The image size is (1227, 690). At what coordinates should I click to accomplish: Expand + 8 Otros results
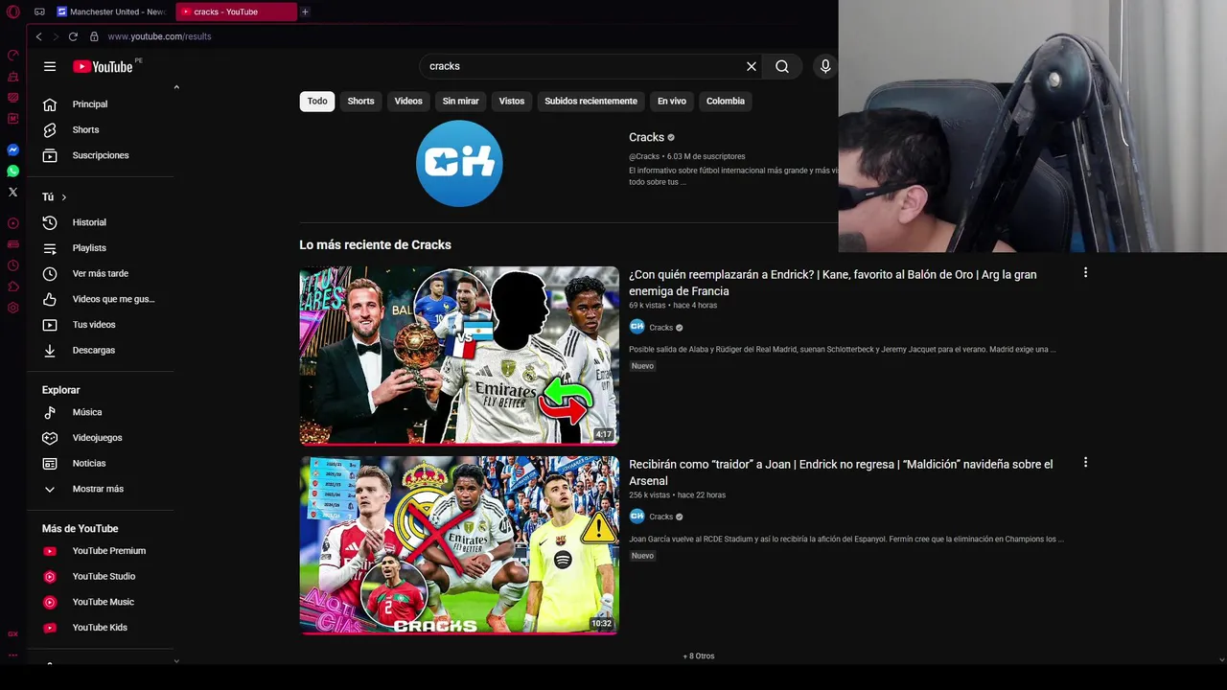coord(699,656)
